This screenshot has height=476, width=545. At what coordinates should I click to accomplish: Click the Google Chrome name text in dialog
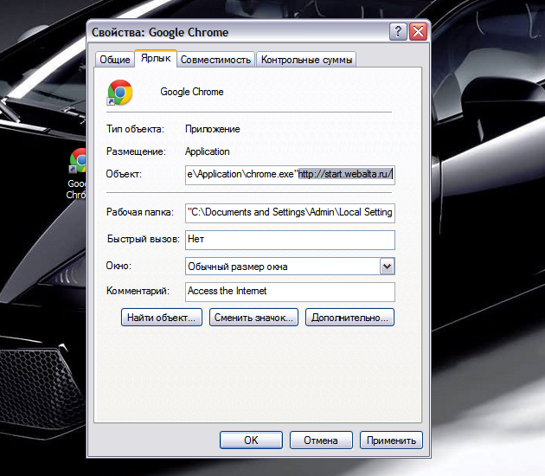coord(192,92)
